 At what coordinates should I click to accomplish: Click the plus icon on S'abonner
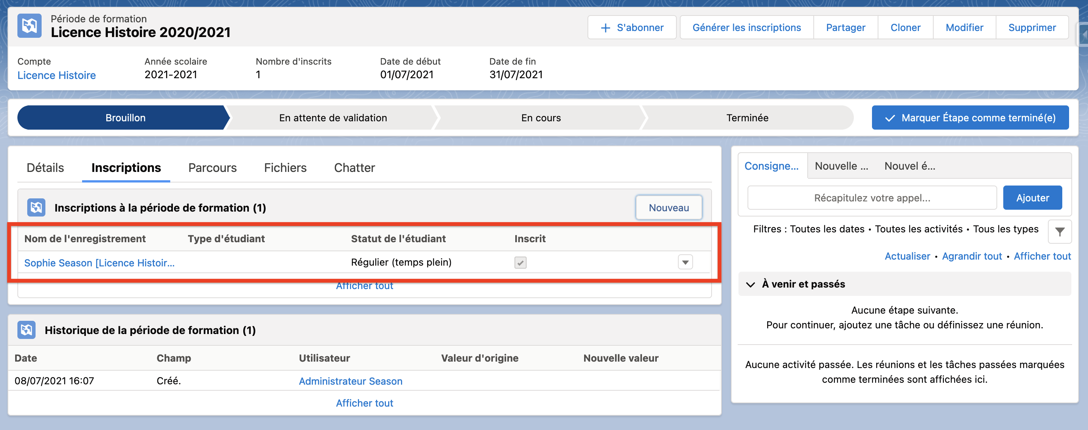(x=605, y=28)
